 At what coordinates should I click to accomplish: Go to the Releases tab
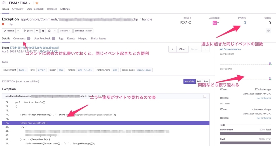[x=52, y=9]
